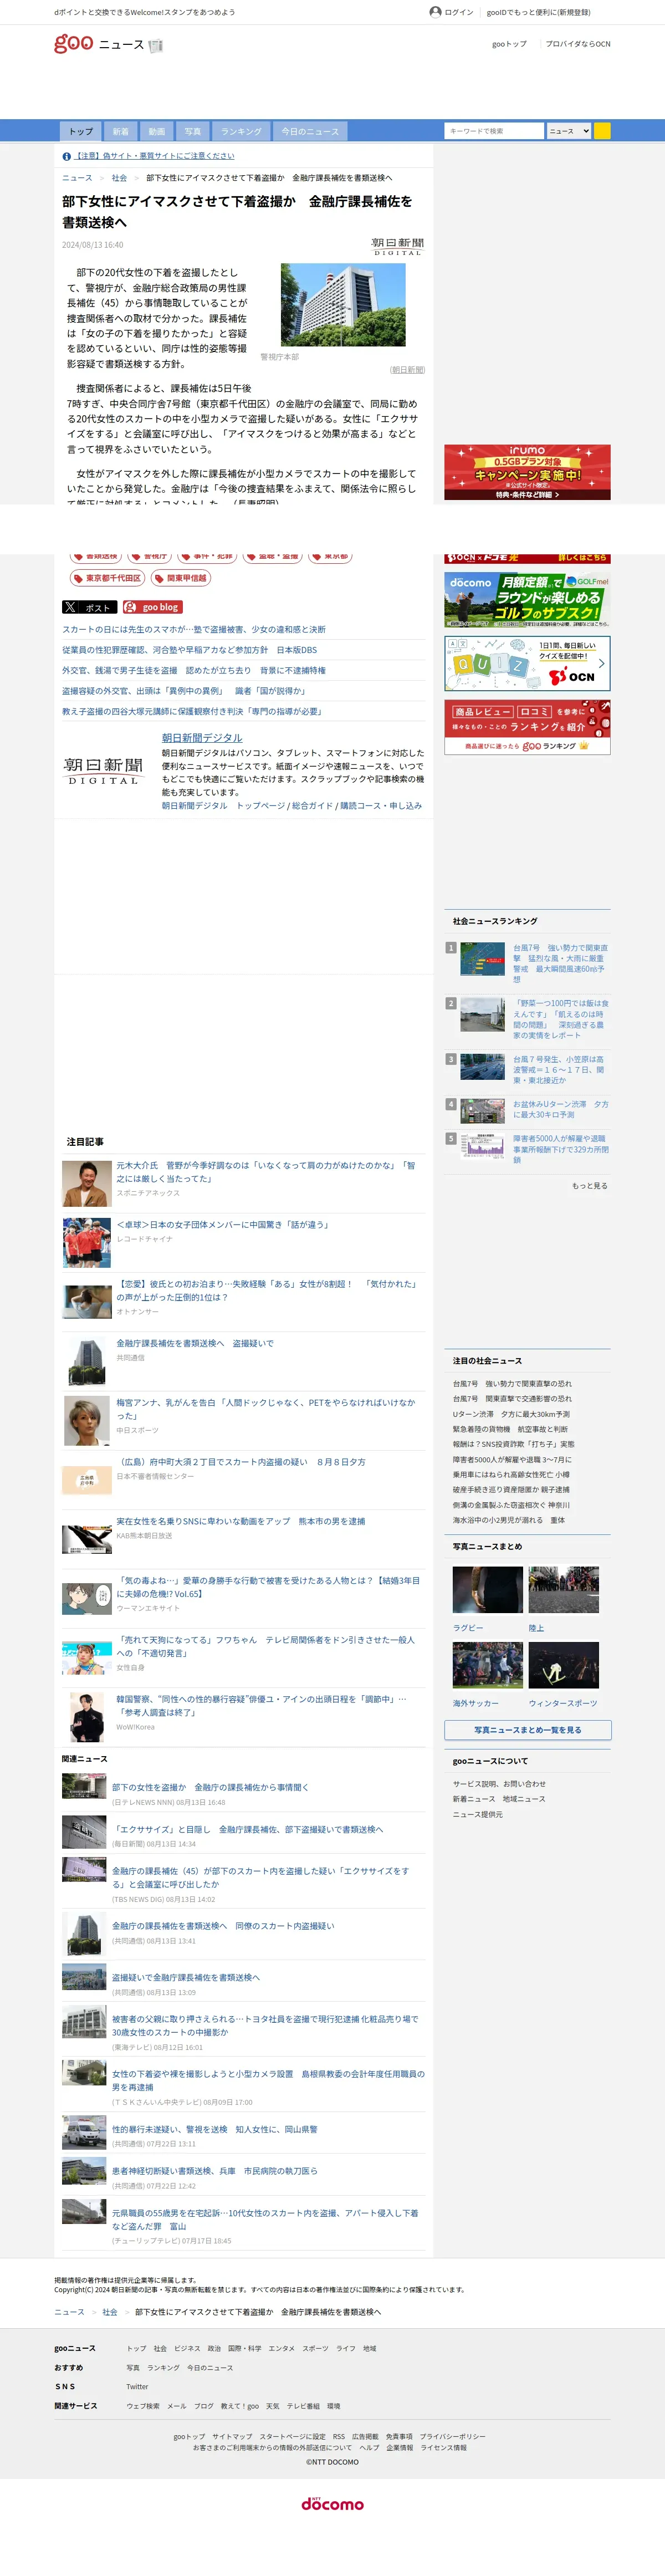Click the gooトップ header link
The image size is (665, 2576).
[x=509, y=44]
